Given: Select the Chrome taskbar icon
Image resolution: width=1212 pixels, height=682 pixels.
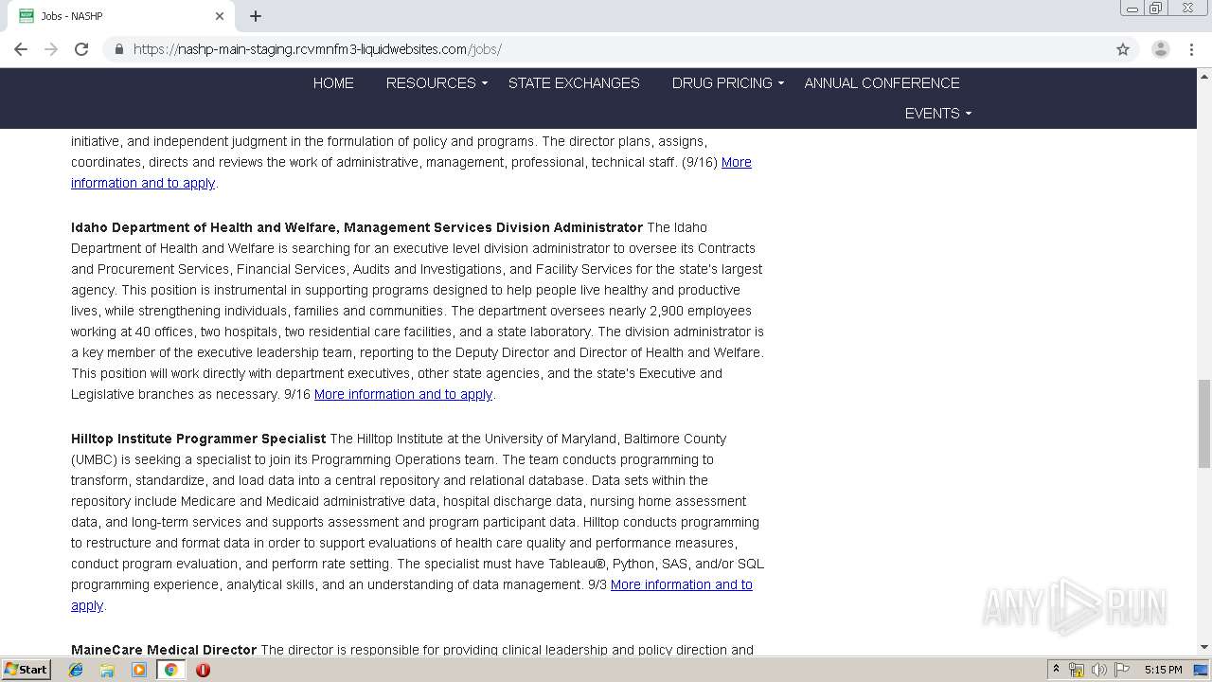Looking at the screenshot, I should click(x=170, y=670).
